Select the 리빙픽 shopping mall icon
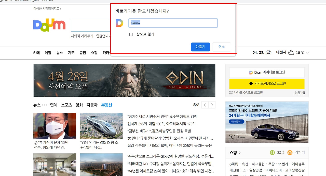Image resolution: width=326 pixels, height=176 pixels. 290,152
